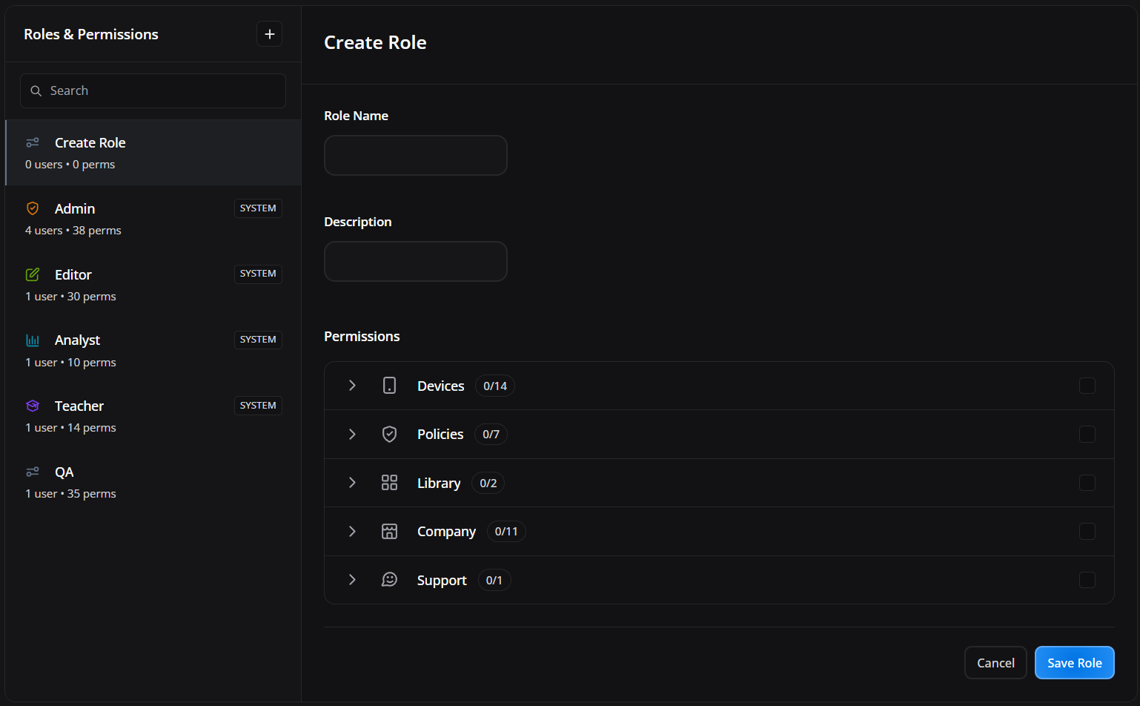Select the Admin role in sidebar

[153, 219]
